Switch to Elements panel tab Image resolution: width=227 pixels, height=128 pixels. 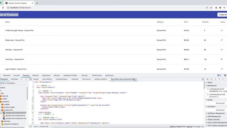[x=7, y=75]
